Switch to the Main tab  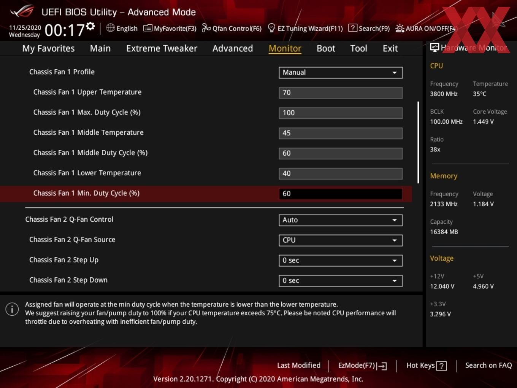click(x=100, y=48)
